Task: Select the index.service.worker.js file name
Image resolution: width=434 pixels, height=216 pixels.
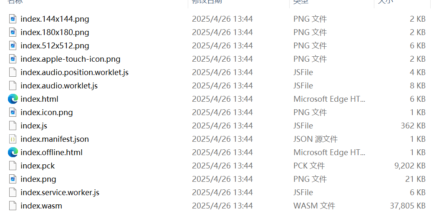Action: [x=60, y=192]
